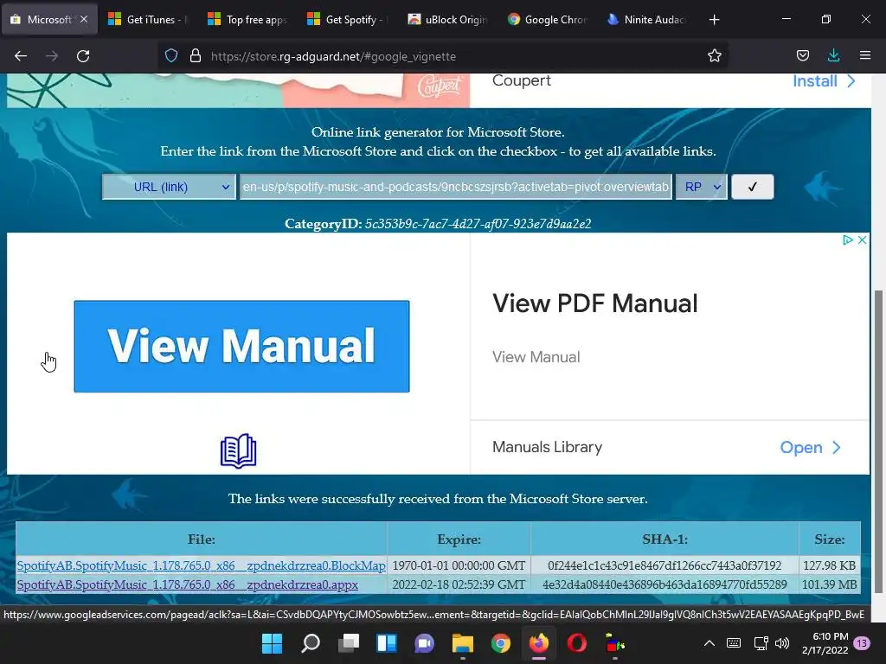Open Windows Start menu

pyautogui.click(x=272, y=643)
